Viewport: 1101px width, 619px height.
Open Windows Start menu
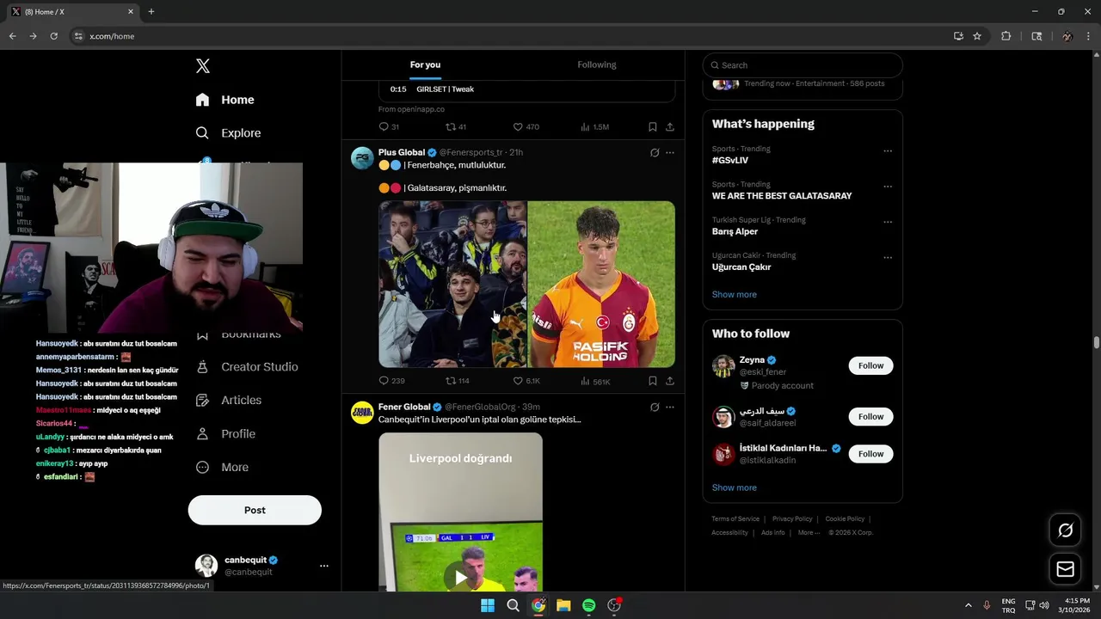(x=488, y=605)
